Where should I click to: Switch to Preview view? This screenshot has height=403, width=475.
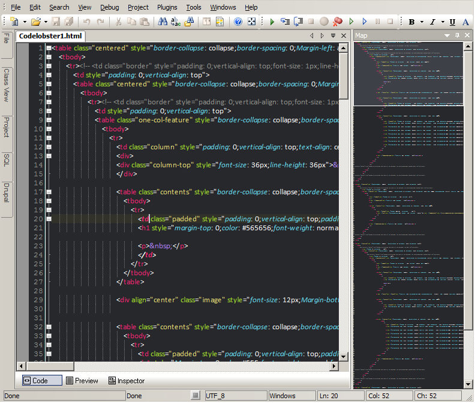82,381
